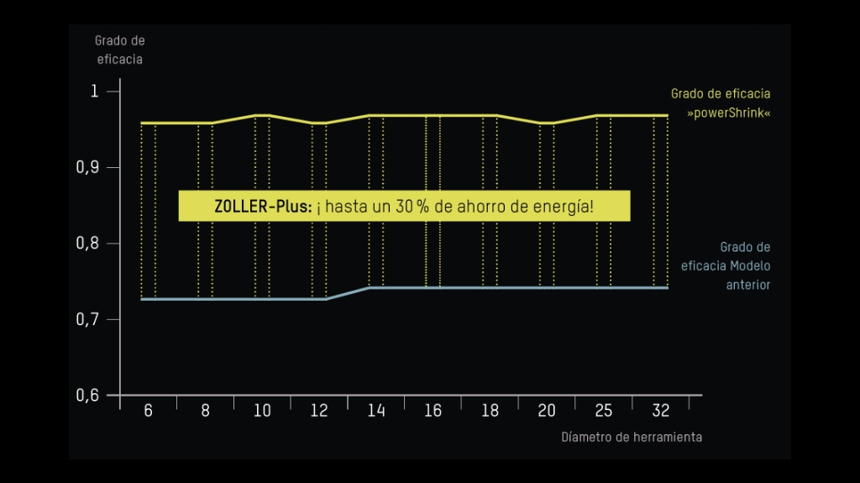Click x-axis label '18'
This screenshot has height=483, width=860.
click(x=490, y=411)
